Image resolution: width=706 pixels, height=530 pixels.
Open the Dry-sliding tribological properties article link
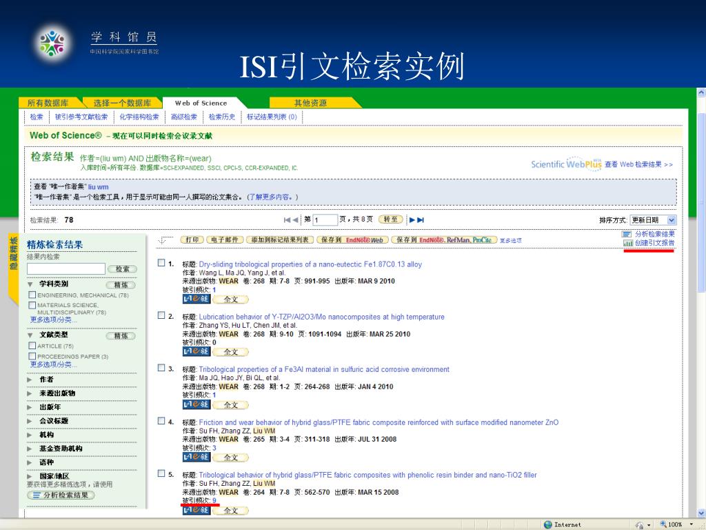[310, 264]
